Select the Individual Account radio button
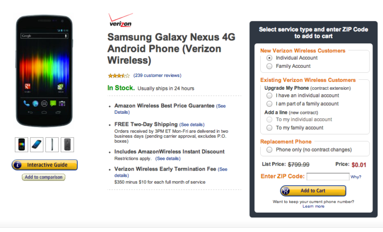 [270, 58]
